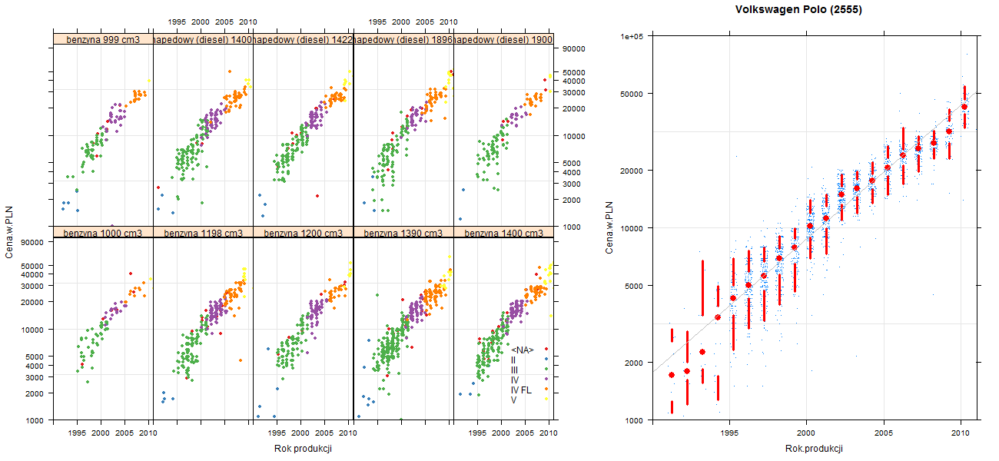This screenshot has height=461, width=999.
Task: Select the diesel 1422 panel header
Action: [x=303, y=39]
